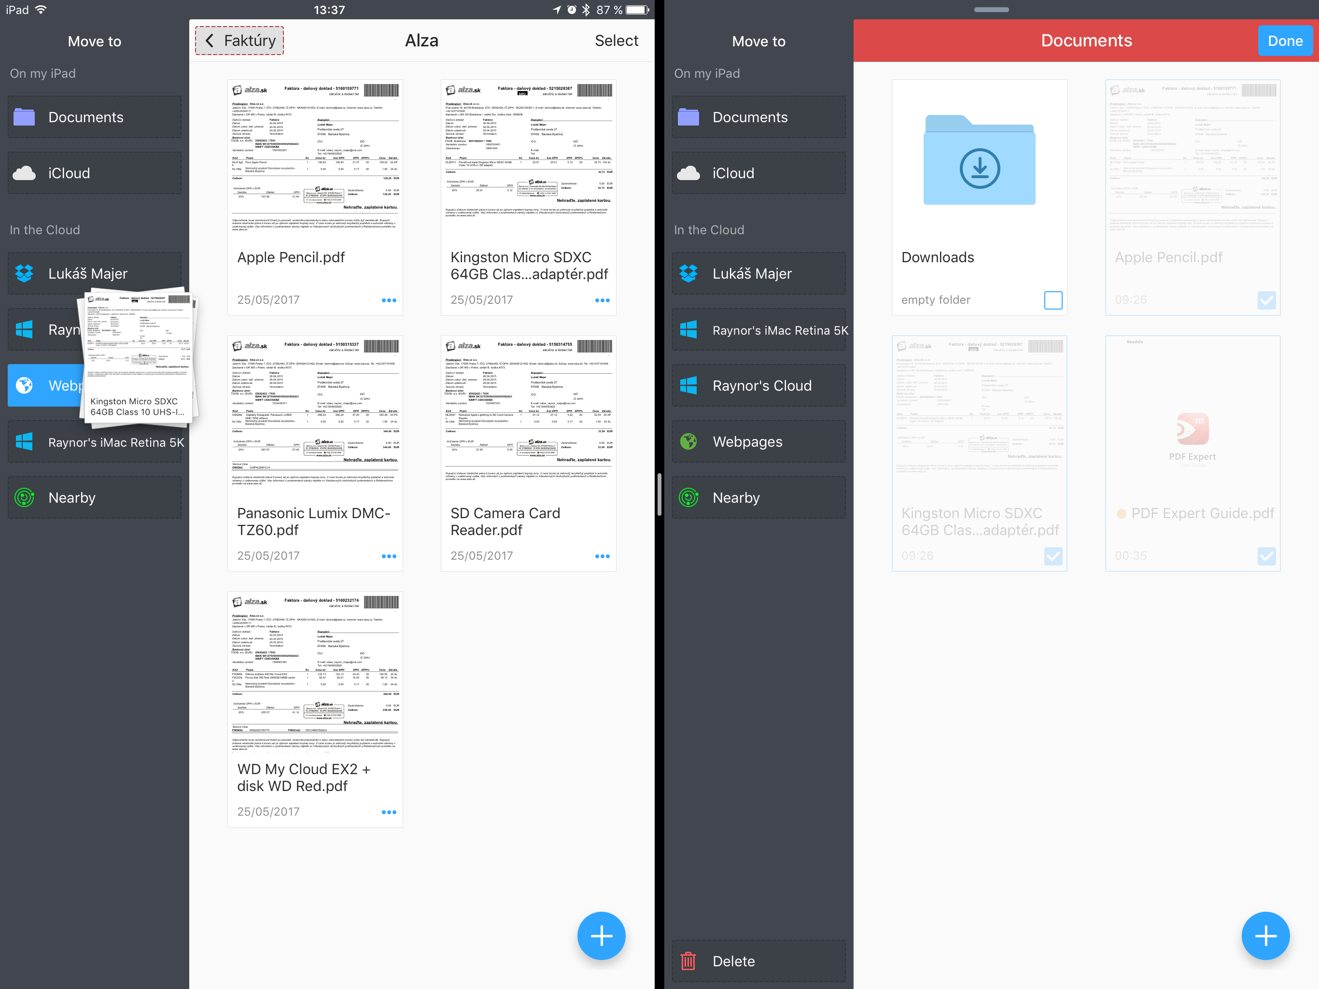1319x989 pixels.
Task: Open more options for SD Camera Card Reader.pdf
Action: (x=602, y=556)
